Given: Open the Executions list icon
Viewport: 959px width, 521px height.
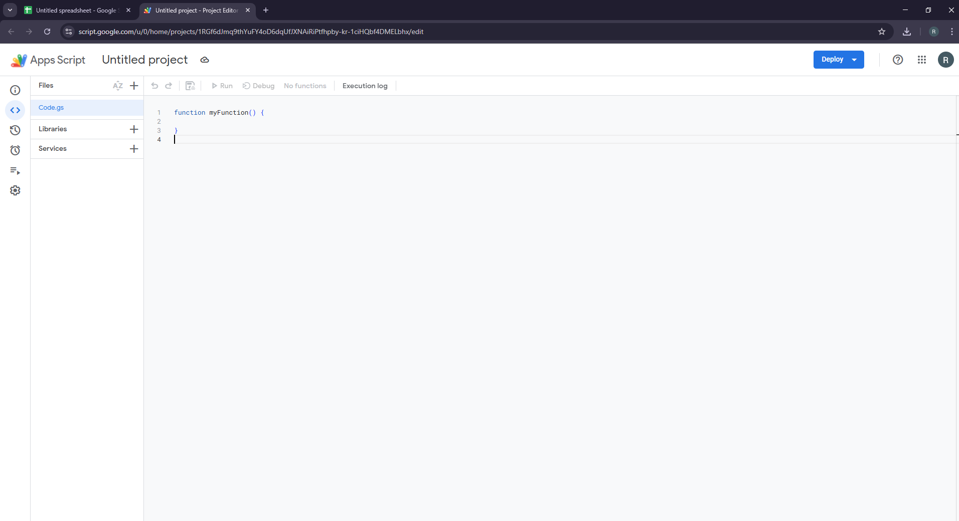Looking at the screenshot, I should click(15, 171).
